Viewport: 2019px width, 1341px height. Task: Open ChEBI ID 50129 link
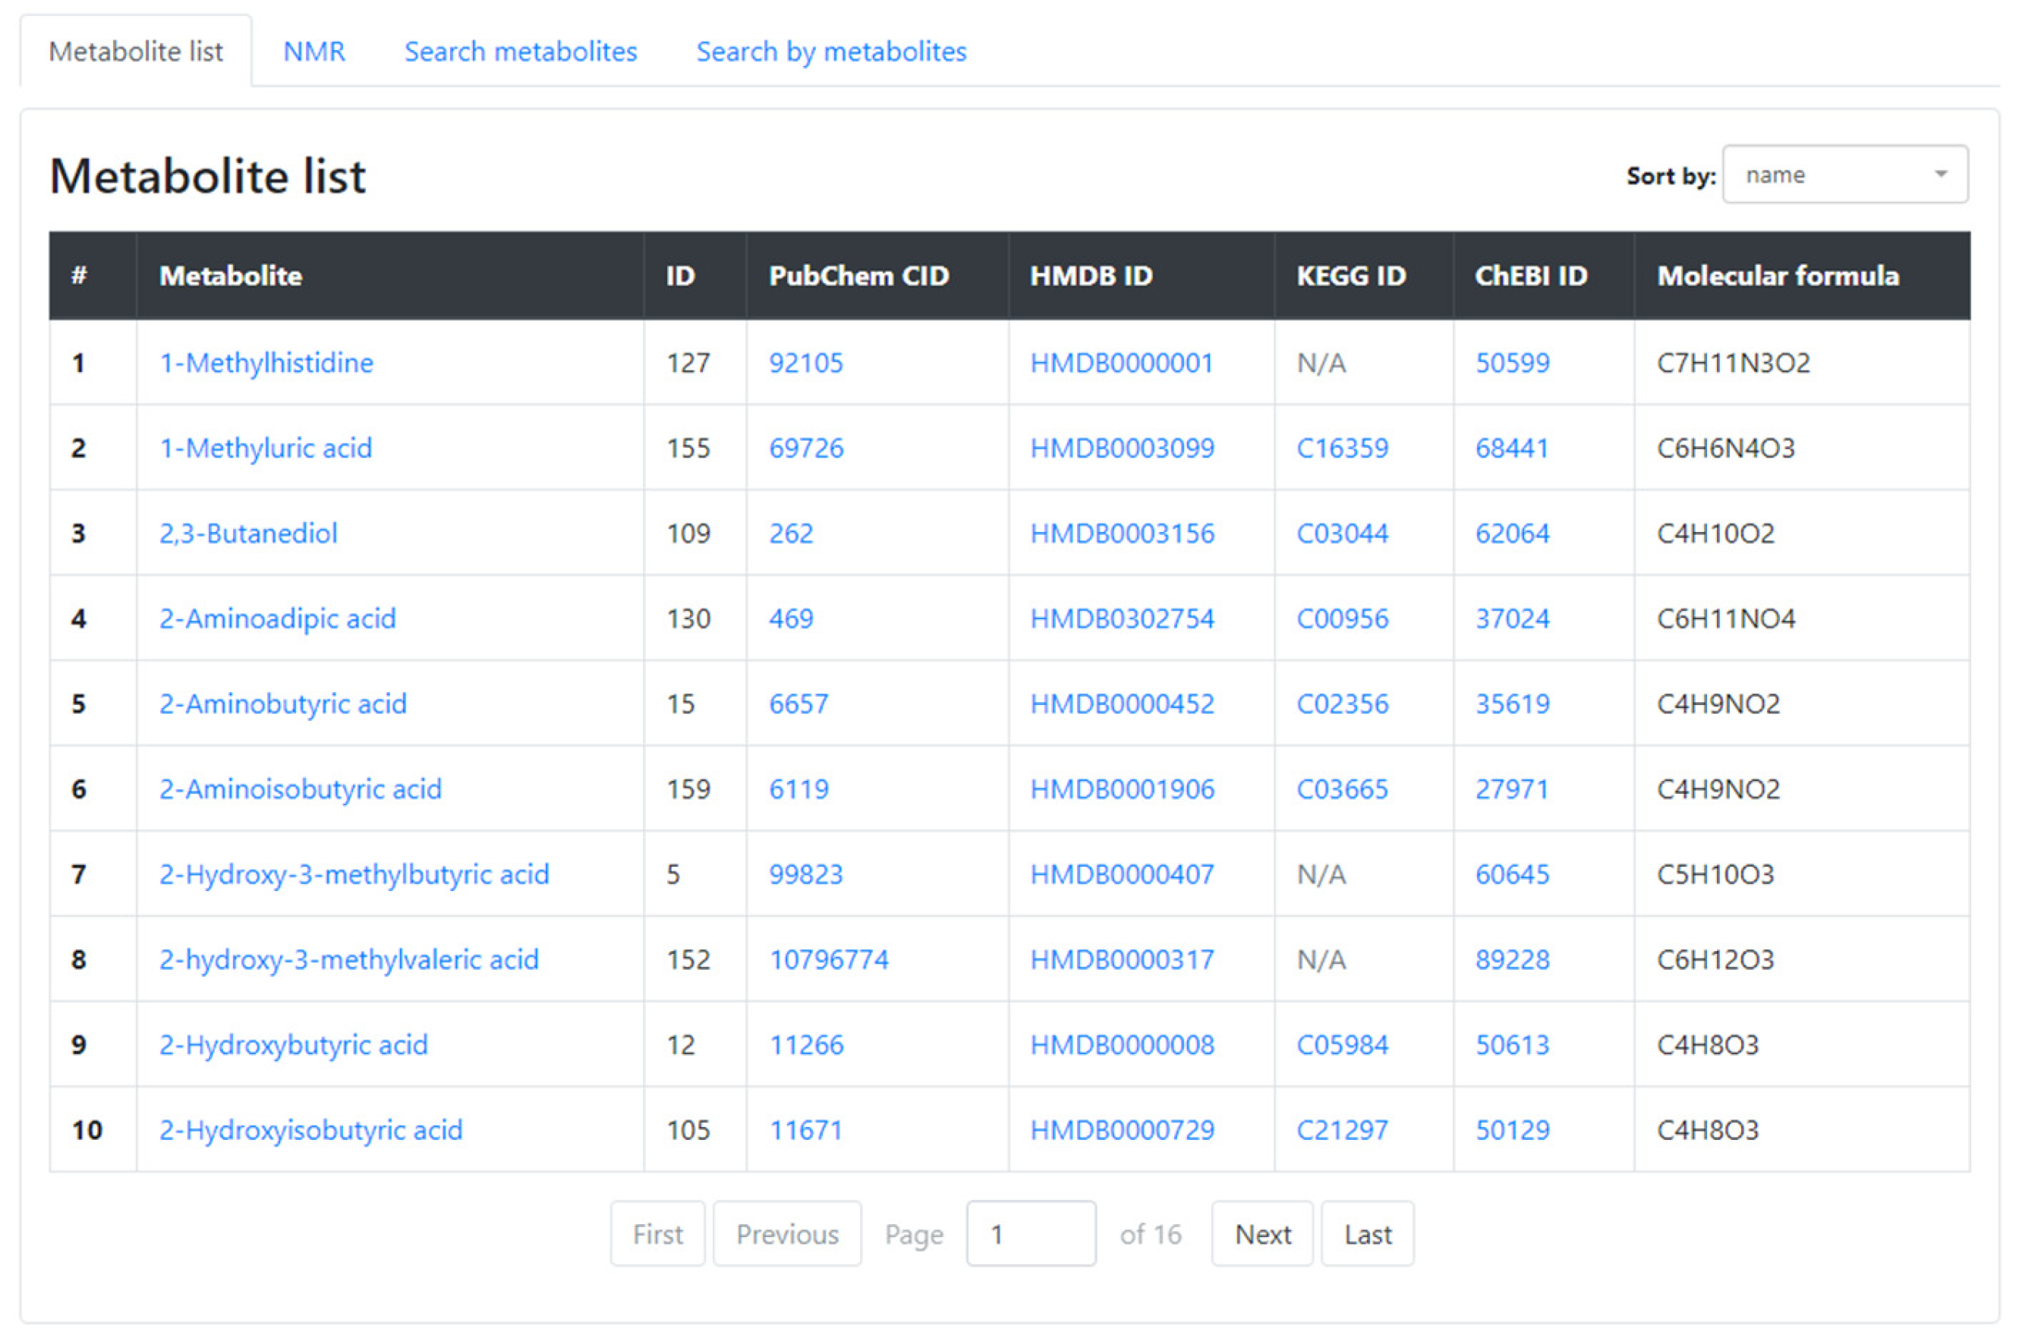pos(1513,1130)
